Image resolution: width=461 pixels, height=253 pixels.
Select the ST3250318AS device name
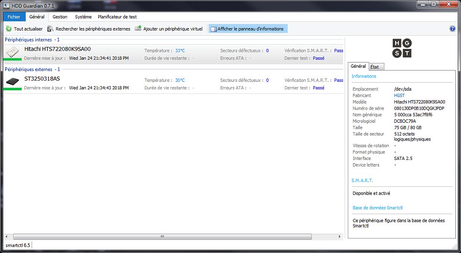[42, 79]
